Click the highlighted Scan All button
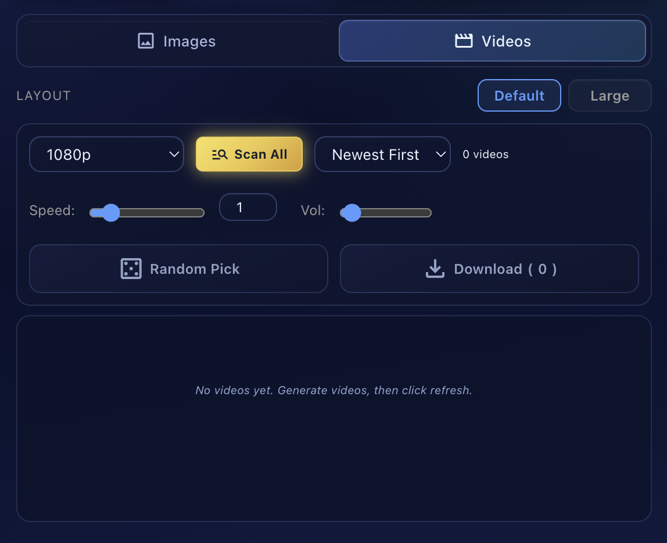The image size is (667, 543). [x=249, y=154]
